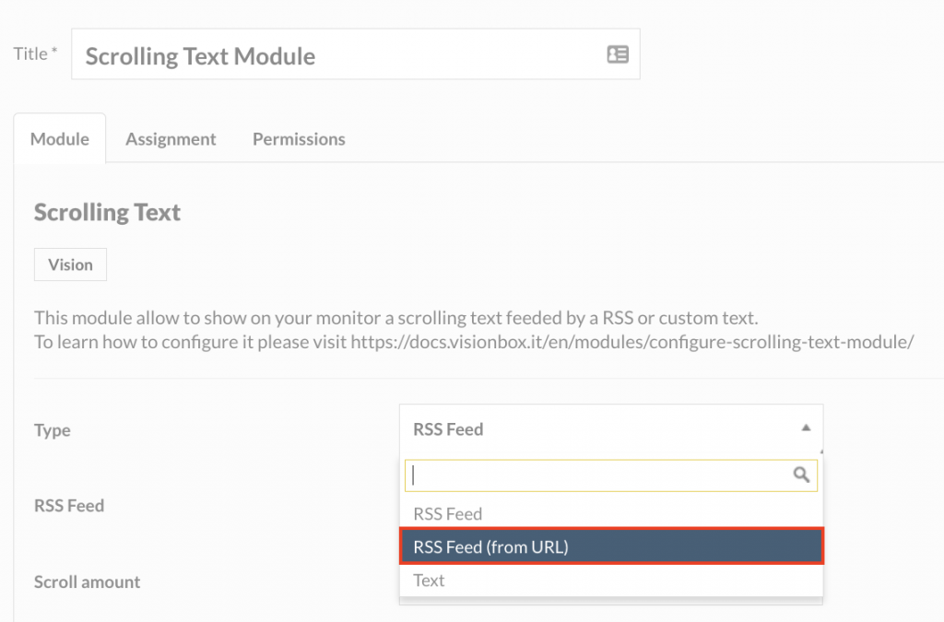Select RSS Feed (from URL) option

click(x=611, y=546)
